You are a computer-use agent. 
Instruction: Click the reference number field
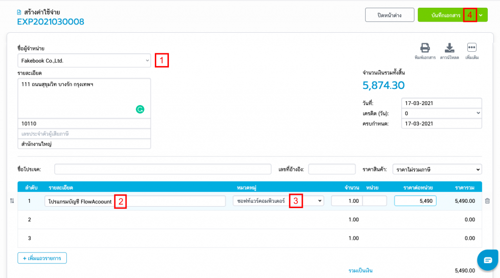[x=332, y=170]
